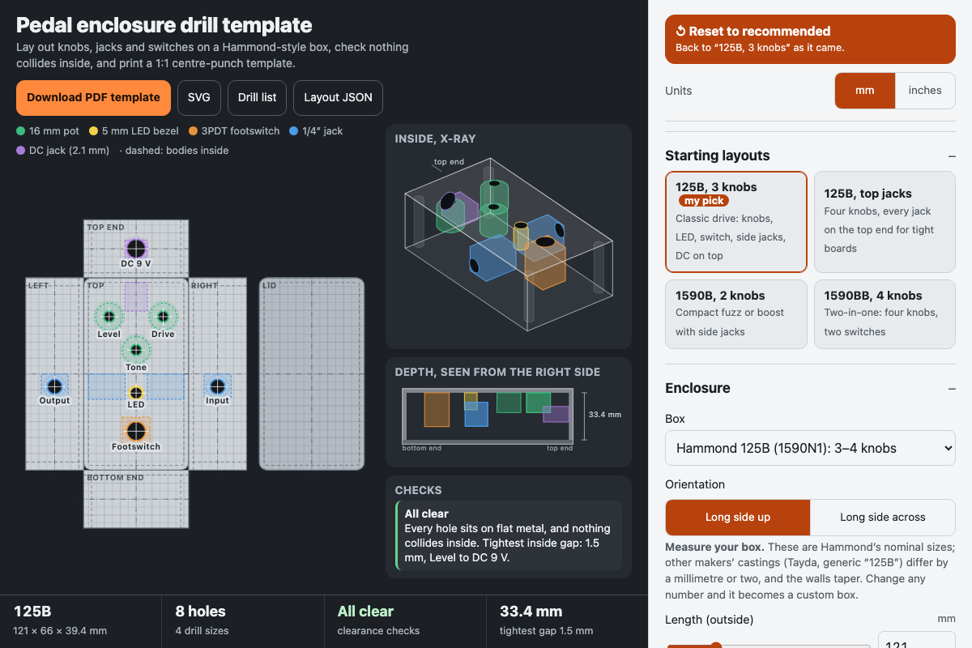Select the Drive pot on template
972x648 pixels.
(x=163, y=317)
